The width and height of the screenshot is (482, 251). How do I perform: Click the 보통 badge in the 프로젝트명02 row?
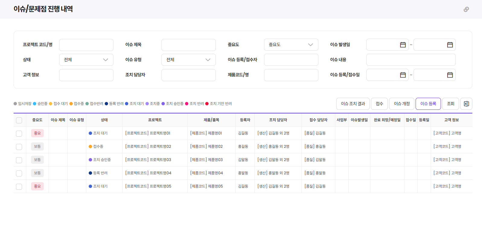coord(37,146)
